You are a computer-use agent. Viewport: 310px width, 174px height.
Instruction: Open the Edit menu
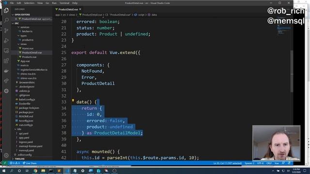click(x=19, y=3)
